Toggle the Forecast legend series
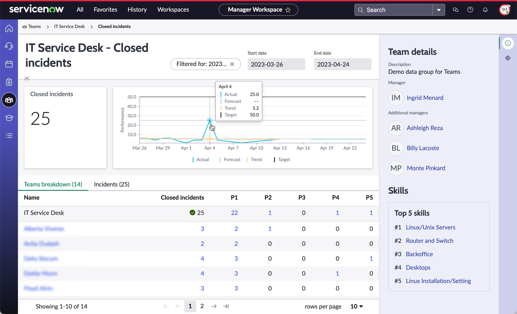The width and height of the screenshot is (517, 314). click(230, 160)
